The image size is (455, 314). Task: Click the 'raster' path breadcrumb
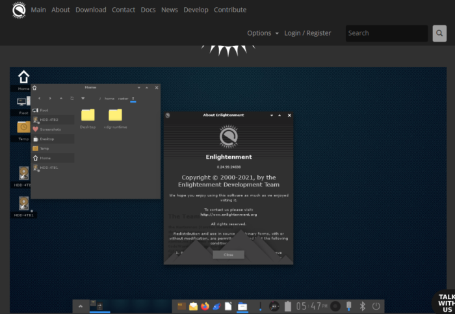click(x=123, y=99)
